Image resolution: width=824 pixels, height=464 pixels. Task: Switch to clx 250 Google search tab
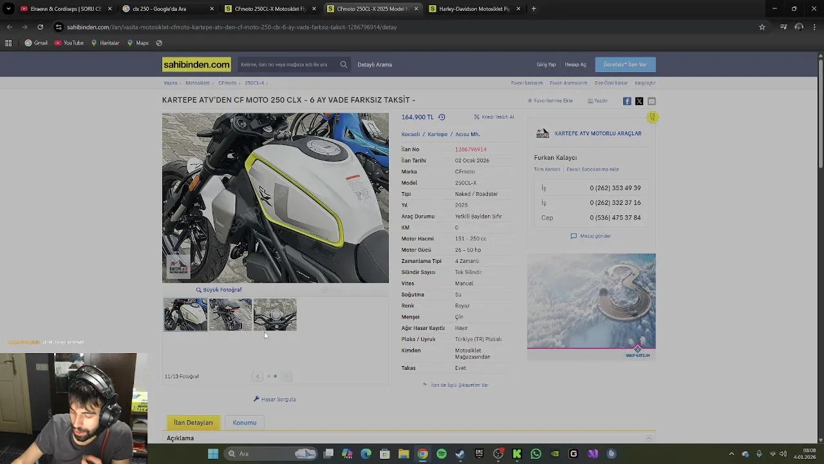coord(167,9)
